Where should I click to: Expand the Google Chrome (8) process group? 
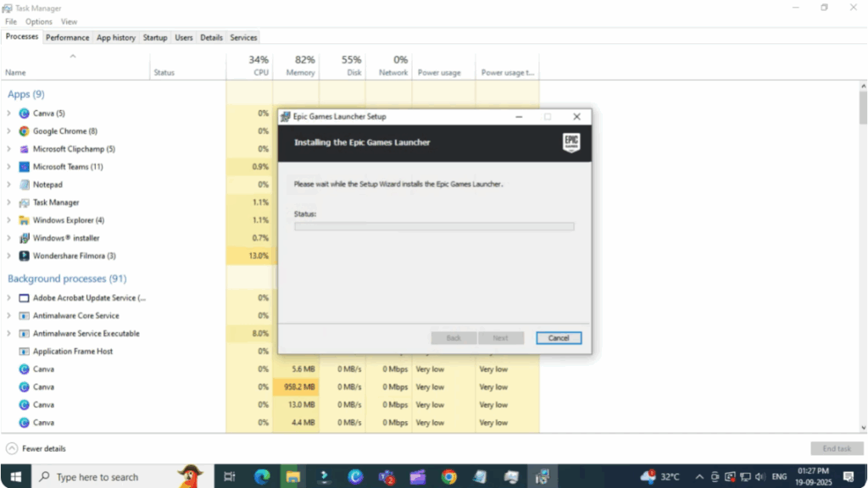point(8,131)
